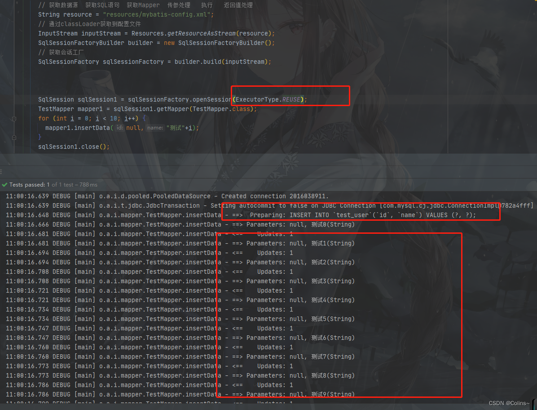Click the first comment line starting '// 获取数据源'
Screen dimensions: 537x410
[x=145, y=5]
